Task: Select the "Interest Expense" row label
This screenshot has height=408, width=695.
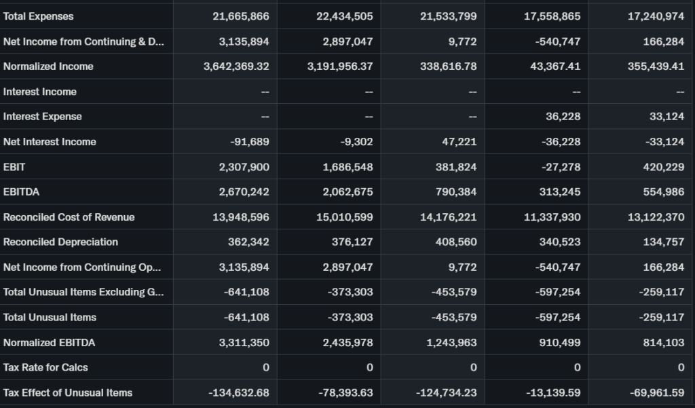Action: [x=43, y=117]
